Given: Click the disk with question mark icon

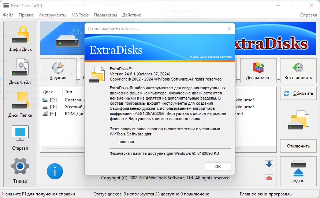Looking at the screenshot, I should click(x=68, y=38).
